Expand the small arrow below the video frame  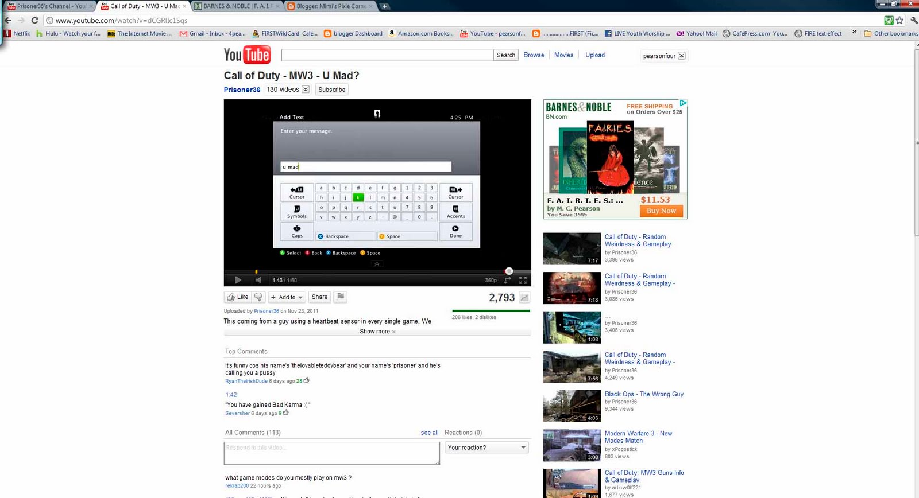pyautogui.click(x=377, y=264)
